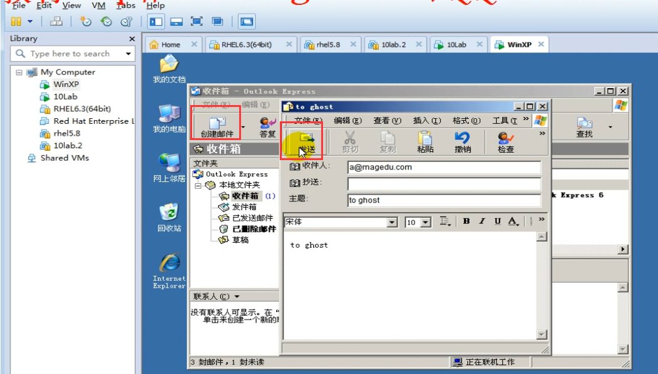
Task: Click the VMware suspend/pause icon
Action: [x=16, y=21]
